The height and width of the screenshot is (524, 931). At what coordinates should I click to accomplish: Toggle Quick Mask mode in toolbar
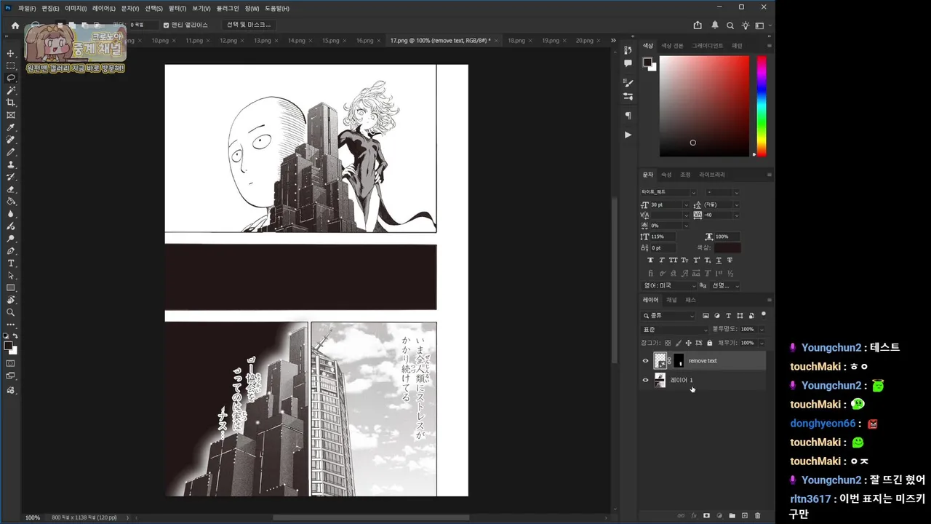click(11, 363)
